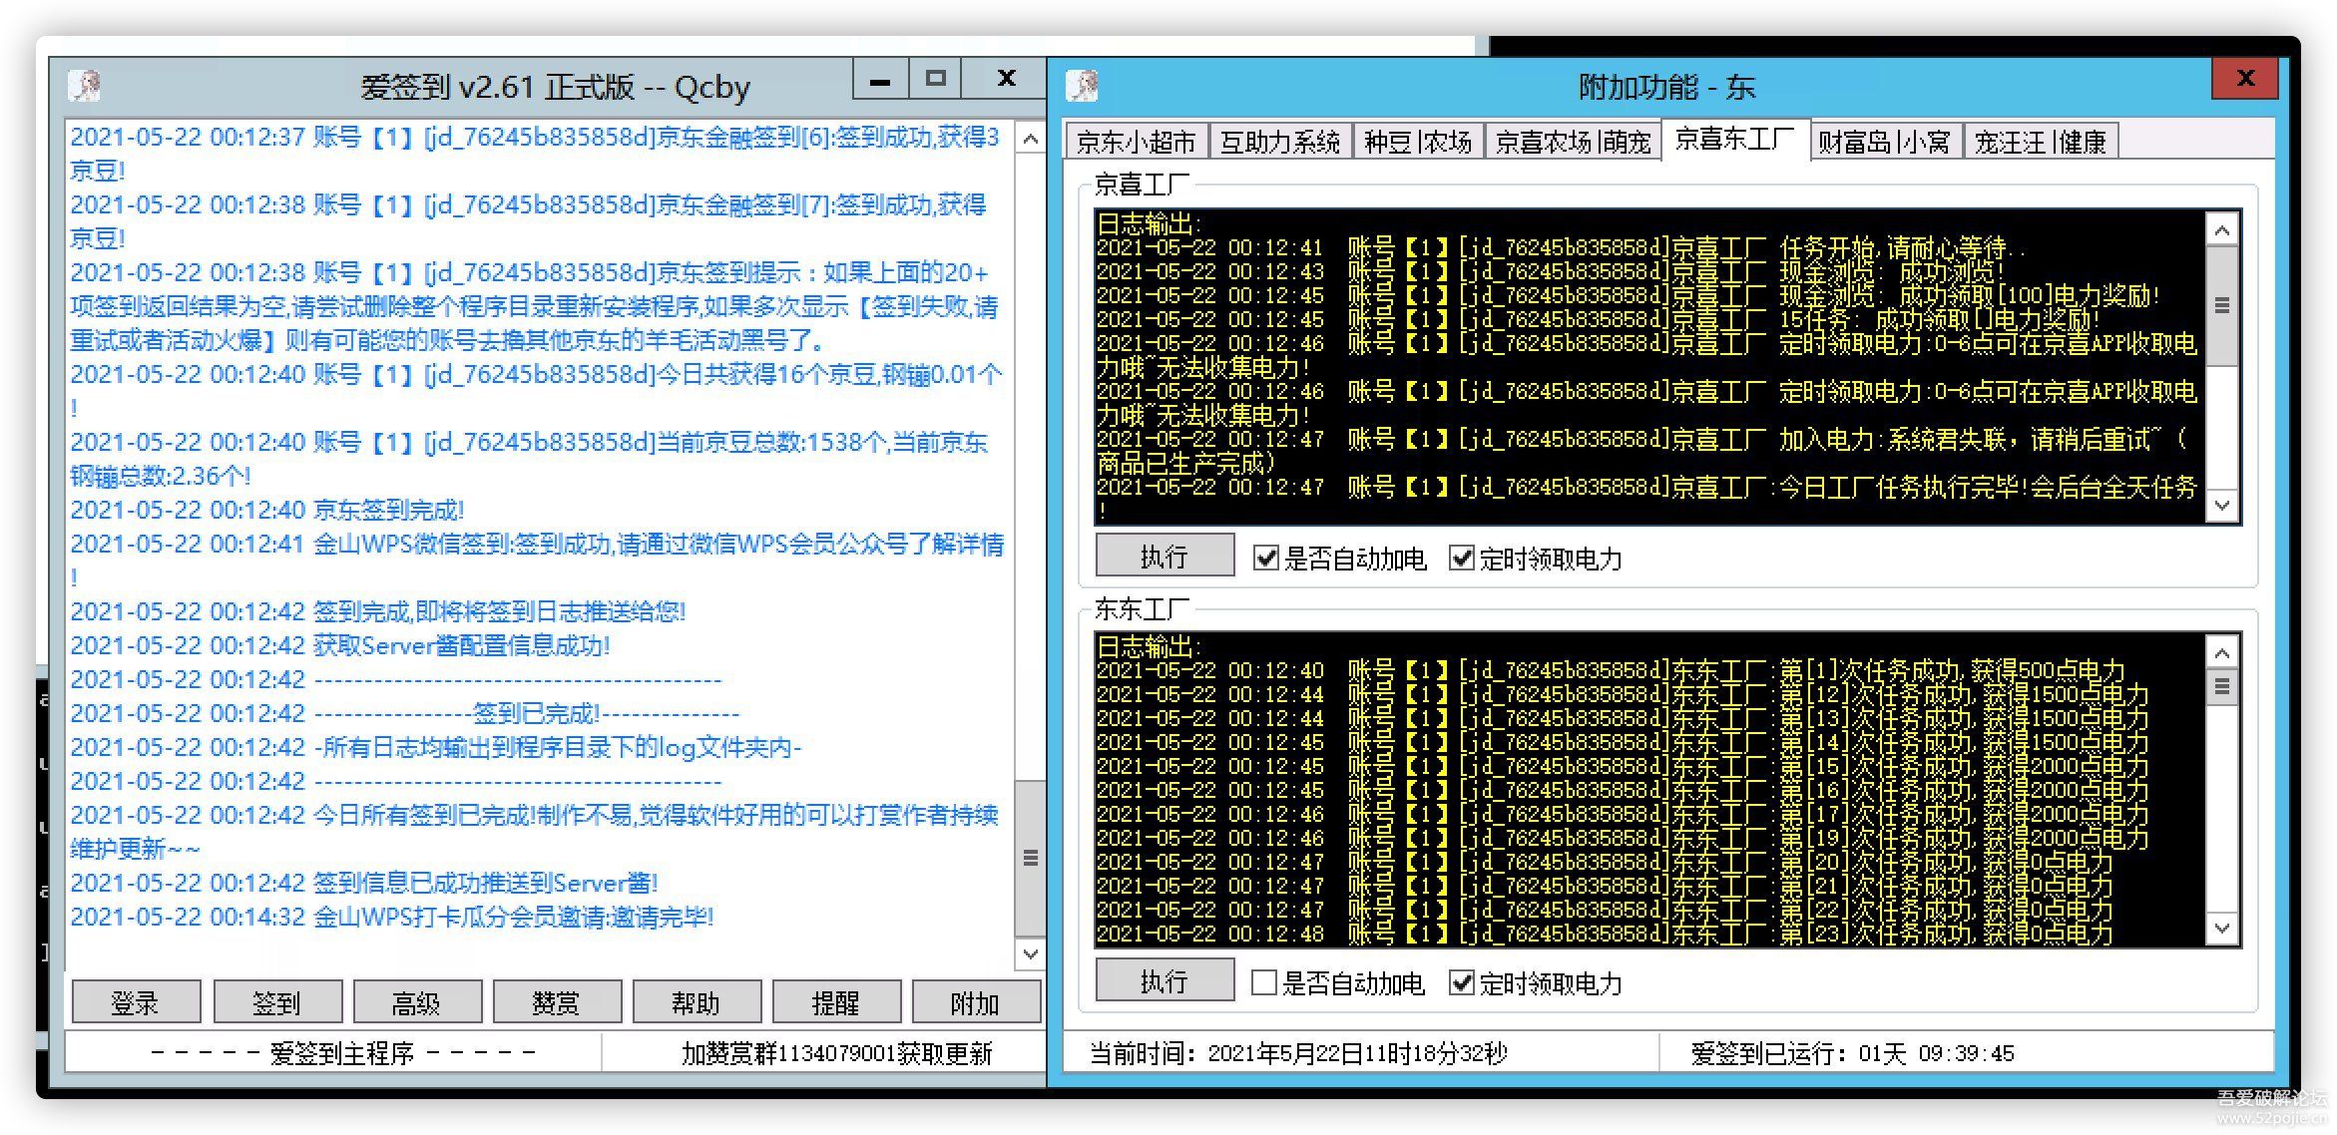Click the 附加 button
2337x1135 pixels.
975,1002
